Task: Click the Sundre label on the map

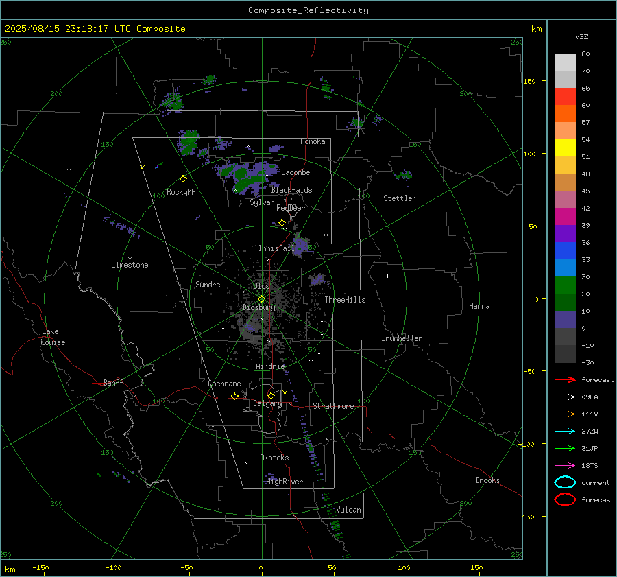Action: point(208,284)
